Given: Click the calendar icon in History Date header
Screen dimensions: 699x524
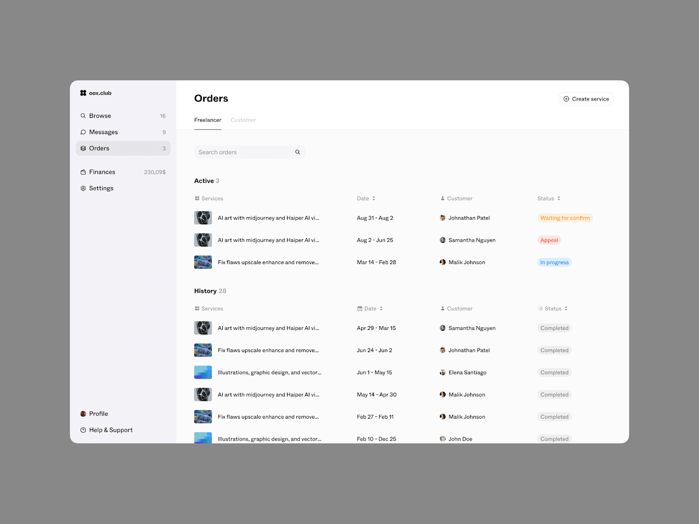Looking at the screenshot, I should coord(360,309).
